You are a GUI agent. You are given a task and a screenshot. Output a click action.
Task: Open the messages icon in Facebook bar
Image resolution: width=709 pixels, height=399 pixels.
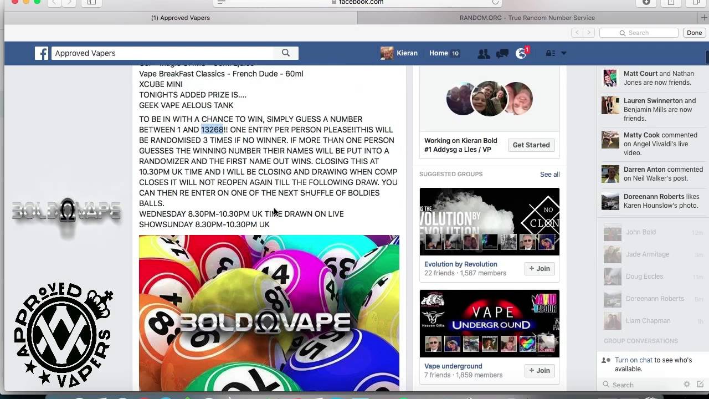[x=502, y=53]
